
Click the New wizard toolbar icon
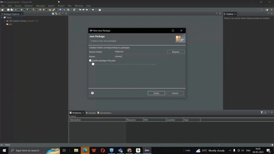tap(3, 10)
